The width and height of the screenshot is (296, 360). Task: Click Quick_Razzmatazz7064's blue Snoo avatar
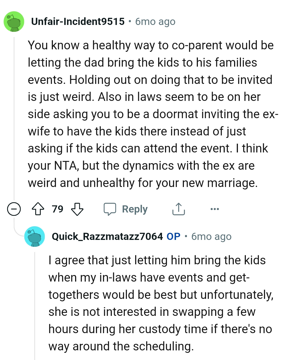[35, 236]
